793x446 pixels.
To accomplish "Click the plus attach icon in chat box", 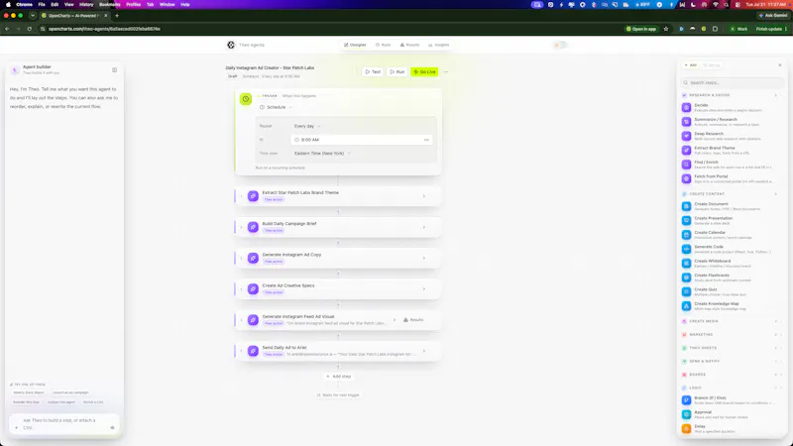I will click(16, 428).
